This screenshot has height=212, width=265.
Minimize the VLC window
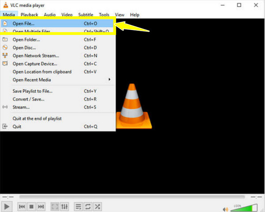click(223, 5)
